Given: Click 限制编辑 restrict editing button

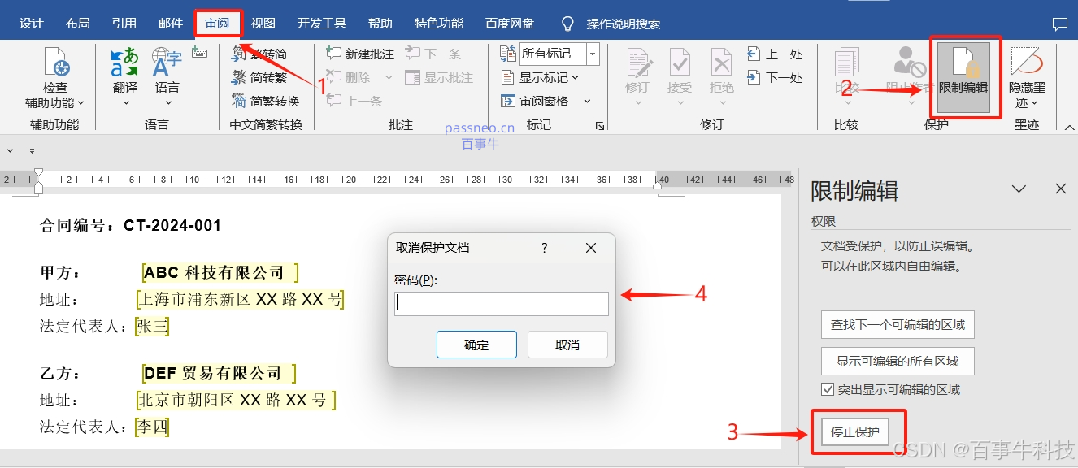Looking at the screenshot, I should coord(963,77).
